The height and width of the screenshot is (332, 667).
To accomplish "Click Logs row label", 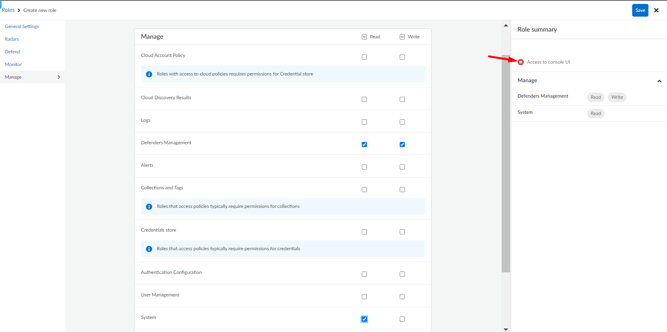I will click(x=145, y=120).
